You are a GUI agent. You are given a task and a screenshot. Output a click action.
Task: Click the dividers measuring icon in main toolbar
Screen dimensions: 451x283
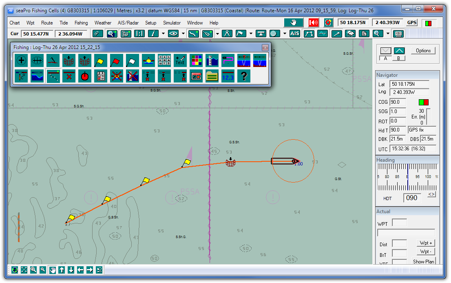227,34
